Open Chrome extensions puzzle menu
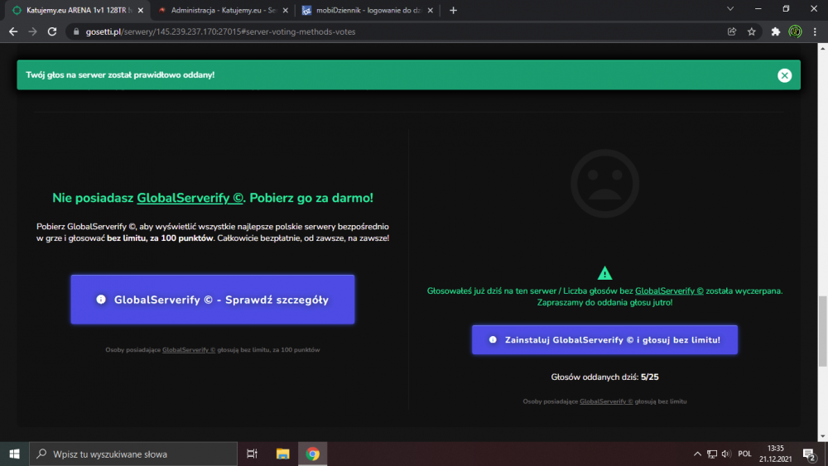Image resolution: width=828 pixels, height=466 pixels. 775,31
